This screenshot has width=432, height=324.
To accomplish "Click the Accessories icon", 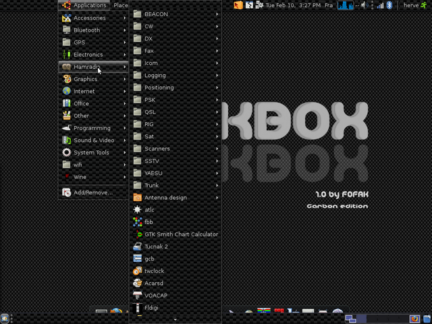I will tap(66, 18).
